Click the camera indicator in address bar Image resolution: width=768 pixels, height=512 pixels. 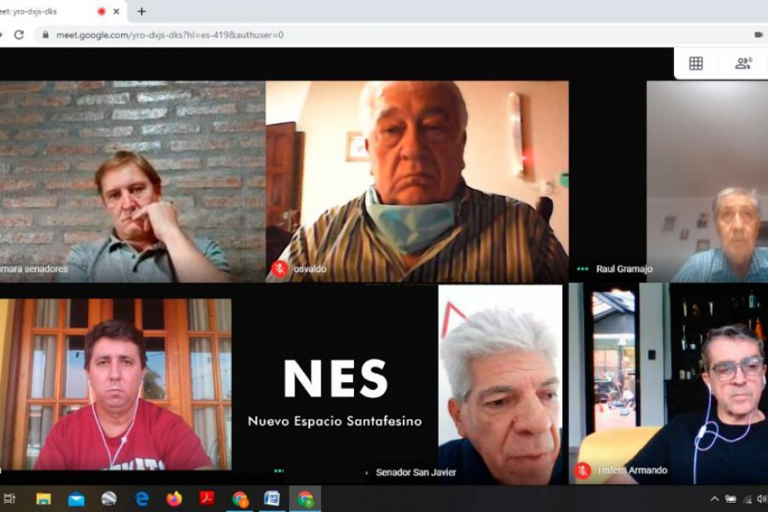(758, 35)
